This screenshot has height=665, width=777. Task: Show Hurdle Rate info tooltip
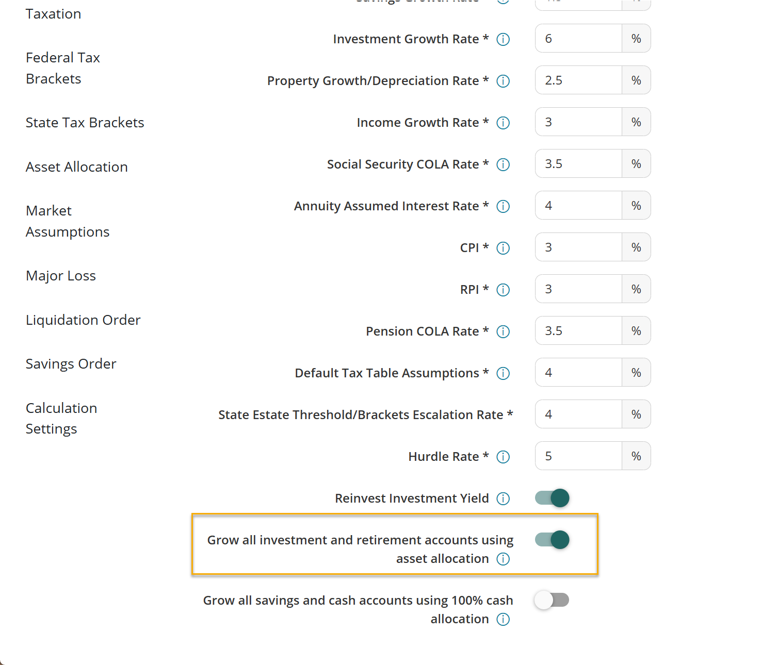tap(503, 457)
